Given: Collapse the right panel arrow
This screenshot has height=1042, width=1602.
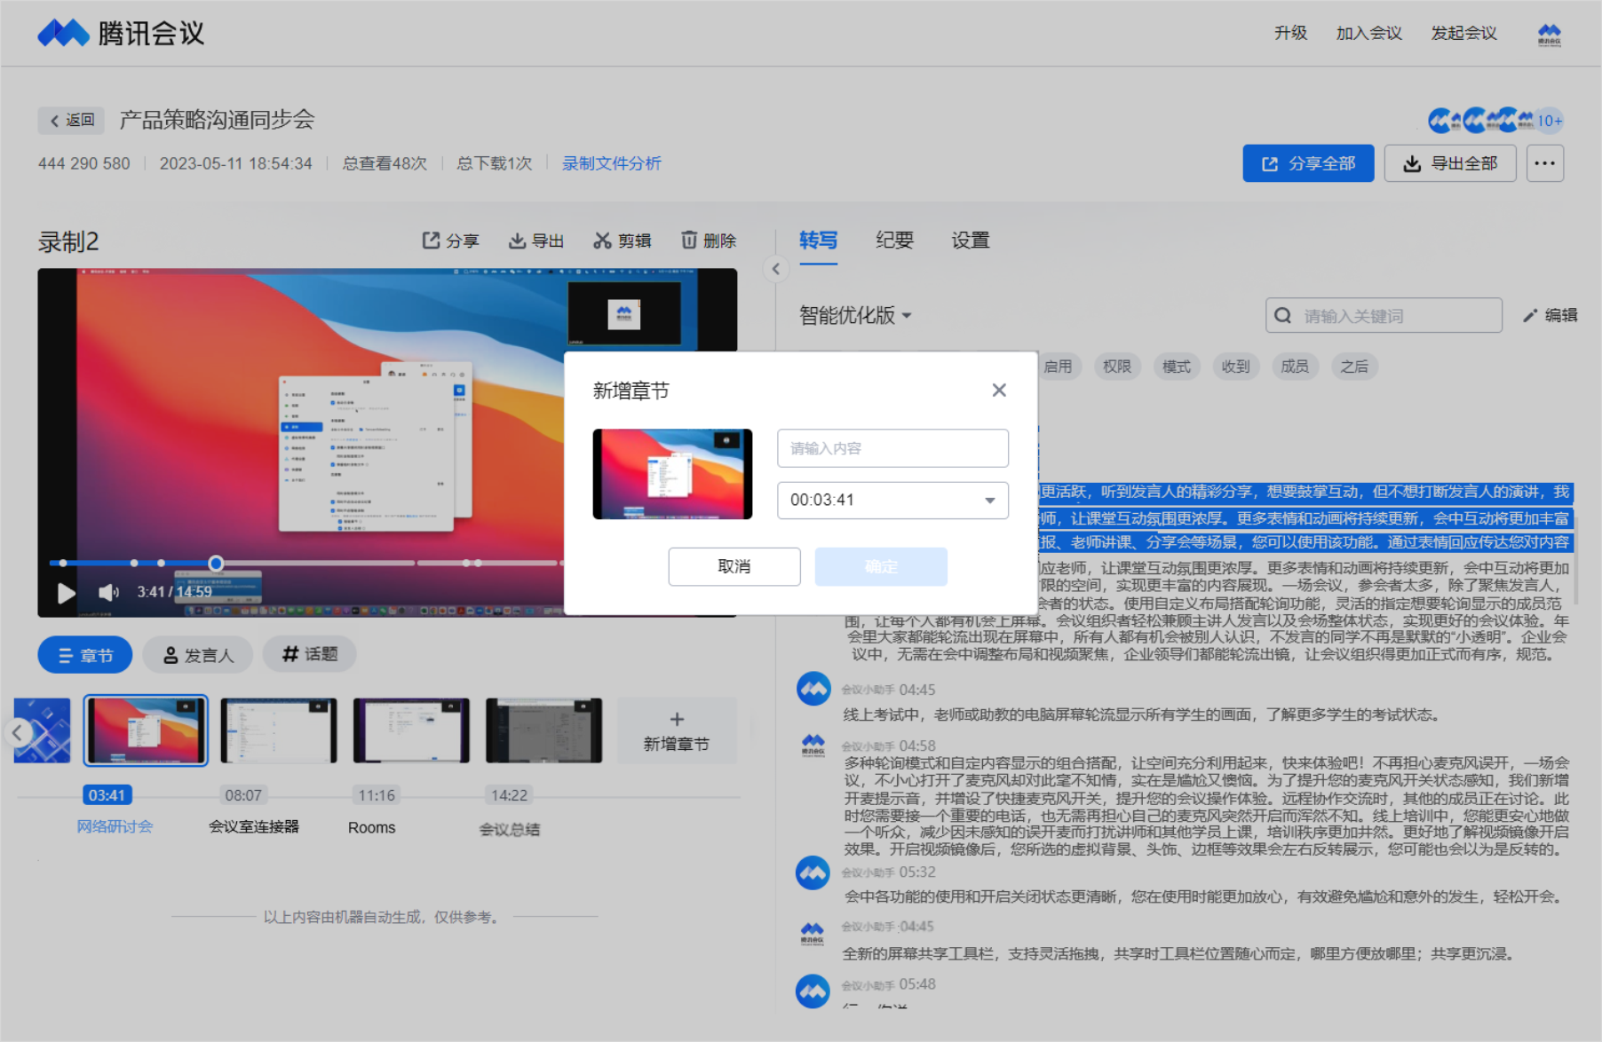Looking at the screenshot, I should pos(776,269).
